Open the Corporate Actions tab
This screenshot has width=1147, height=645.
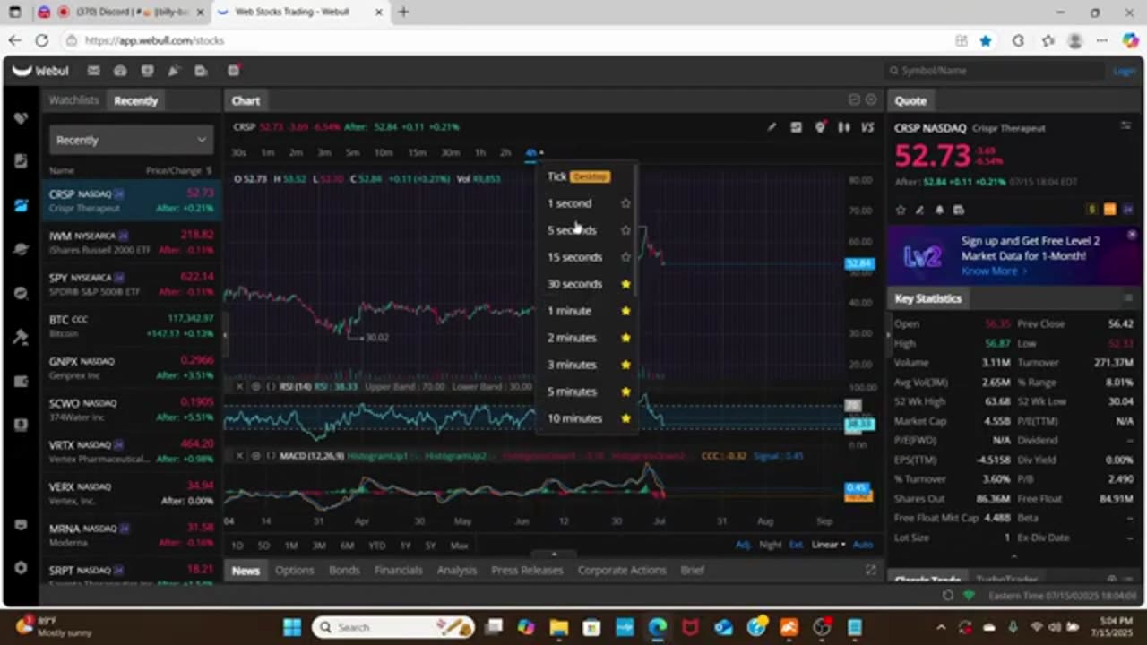[622, 570]
